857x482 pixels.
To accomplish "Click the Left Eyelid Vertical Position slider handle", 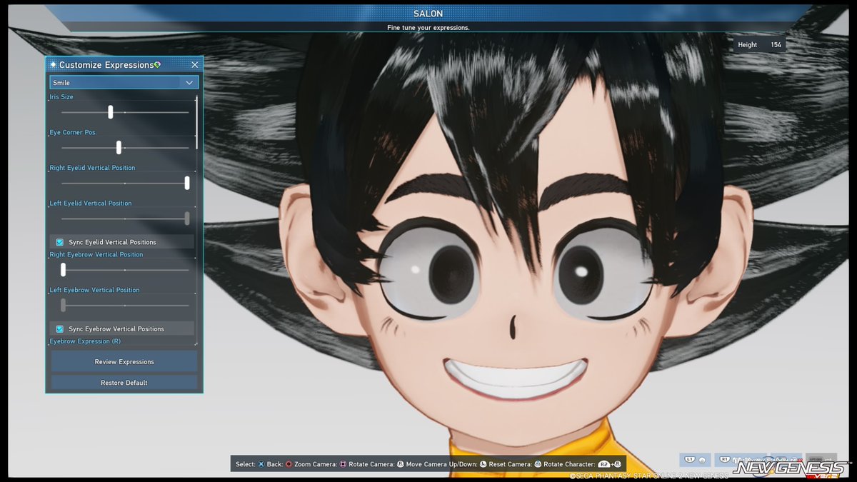I will tap(187, 219).
